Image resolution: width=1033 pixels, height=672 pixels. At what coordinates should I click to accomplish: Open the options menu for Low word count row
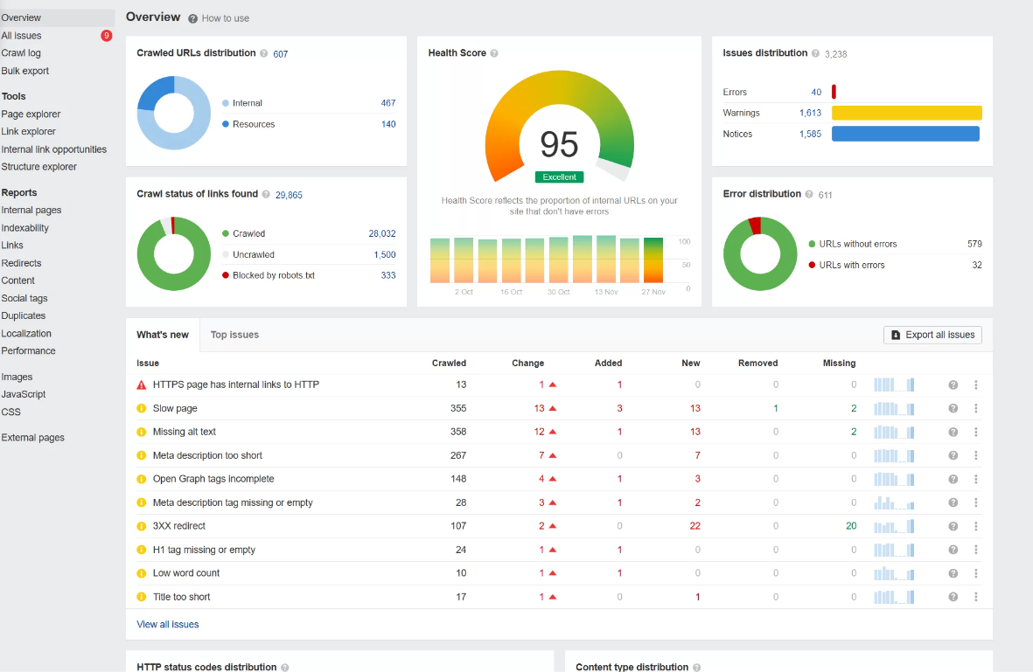pos(975,573)
